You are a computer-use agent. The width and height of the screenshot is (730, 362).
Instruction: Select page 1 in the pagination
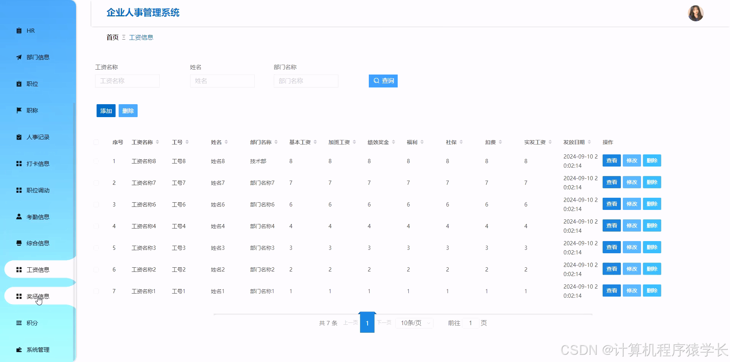click(x=367, y=322)
